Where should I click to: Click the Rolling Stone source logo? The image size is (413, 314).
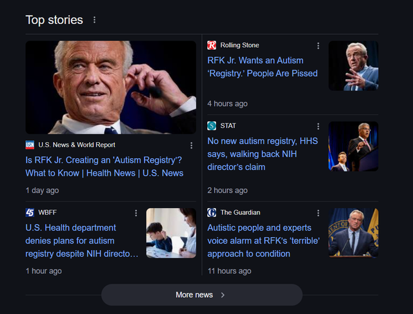[x=212, y=45]
